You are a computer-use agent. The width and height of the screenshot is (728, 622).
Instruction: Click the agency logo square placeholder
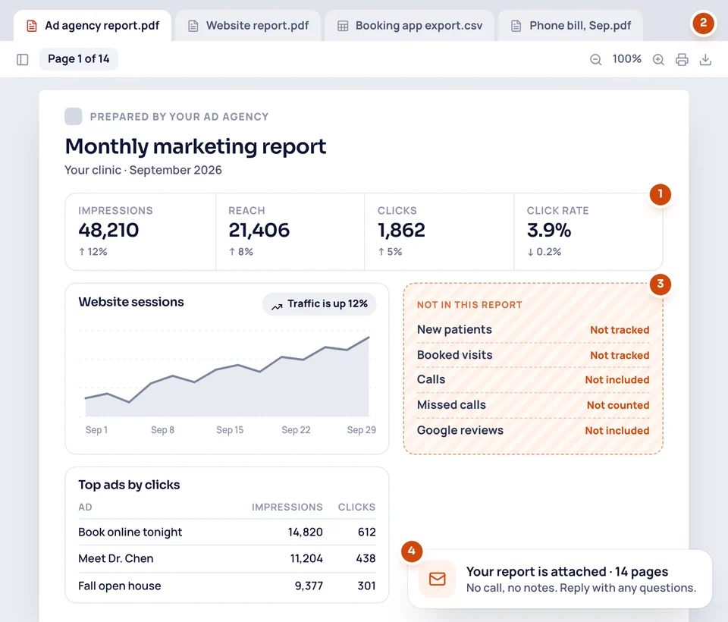[x=74, y=116]
